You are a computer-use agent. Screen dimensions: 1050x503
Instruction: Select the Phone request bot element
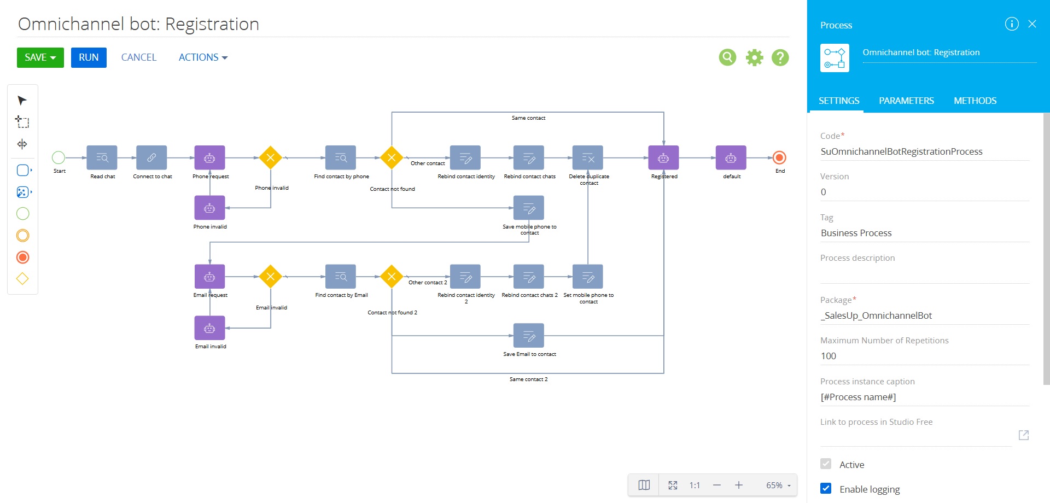[x=210, y=158]
